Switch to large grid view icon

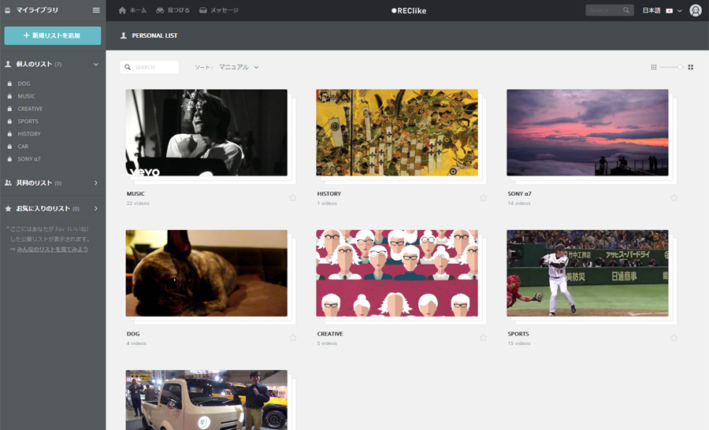(690, 67)
